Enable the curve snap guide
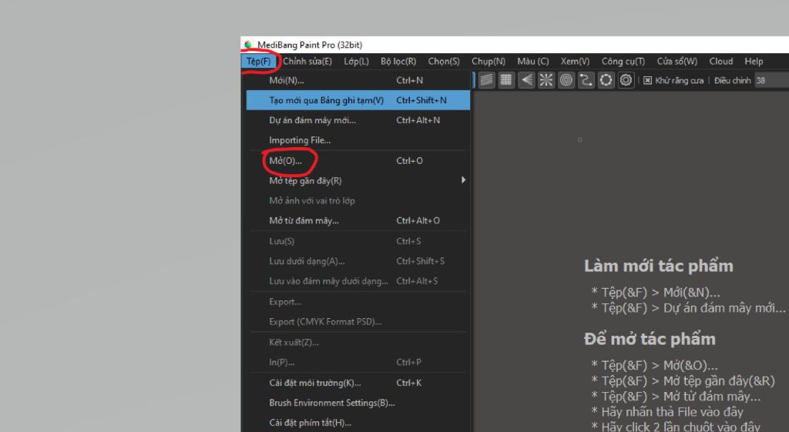Image resolution: width=789 pixels, height=432 pixels. (x=586, y=80)
